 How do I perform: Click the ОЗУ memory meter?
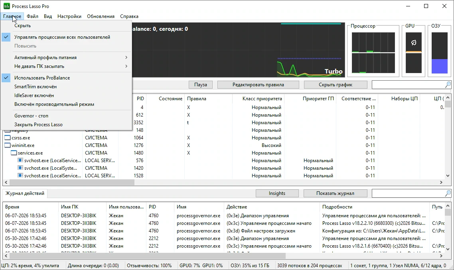[440, 53]
